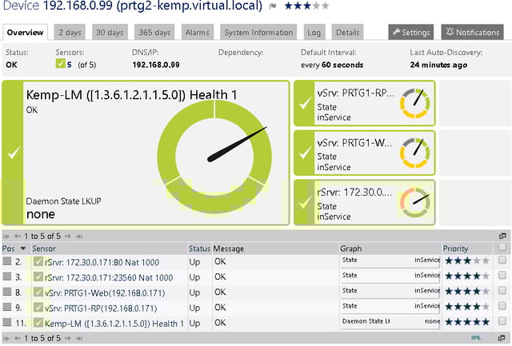This screenshot has height=346, width=512.
Task: Open sensor vSrv: PRTG1-Web(192.168.0.171)
Action: point(105,292)
